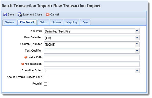Click the red Cancel icon

pos(48,14)
